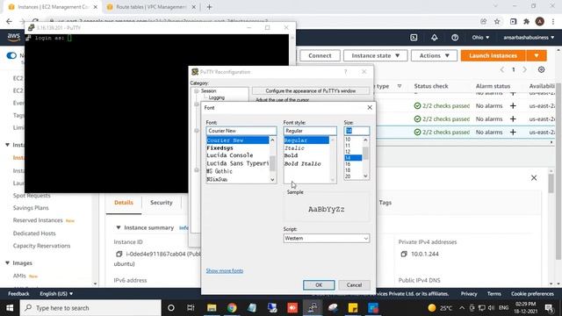The height and width of the screenshot is (316, 562).
Task: Open Actions dropdown
Action: tap(434, 55)
